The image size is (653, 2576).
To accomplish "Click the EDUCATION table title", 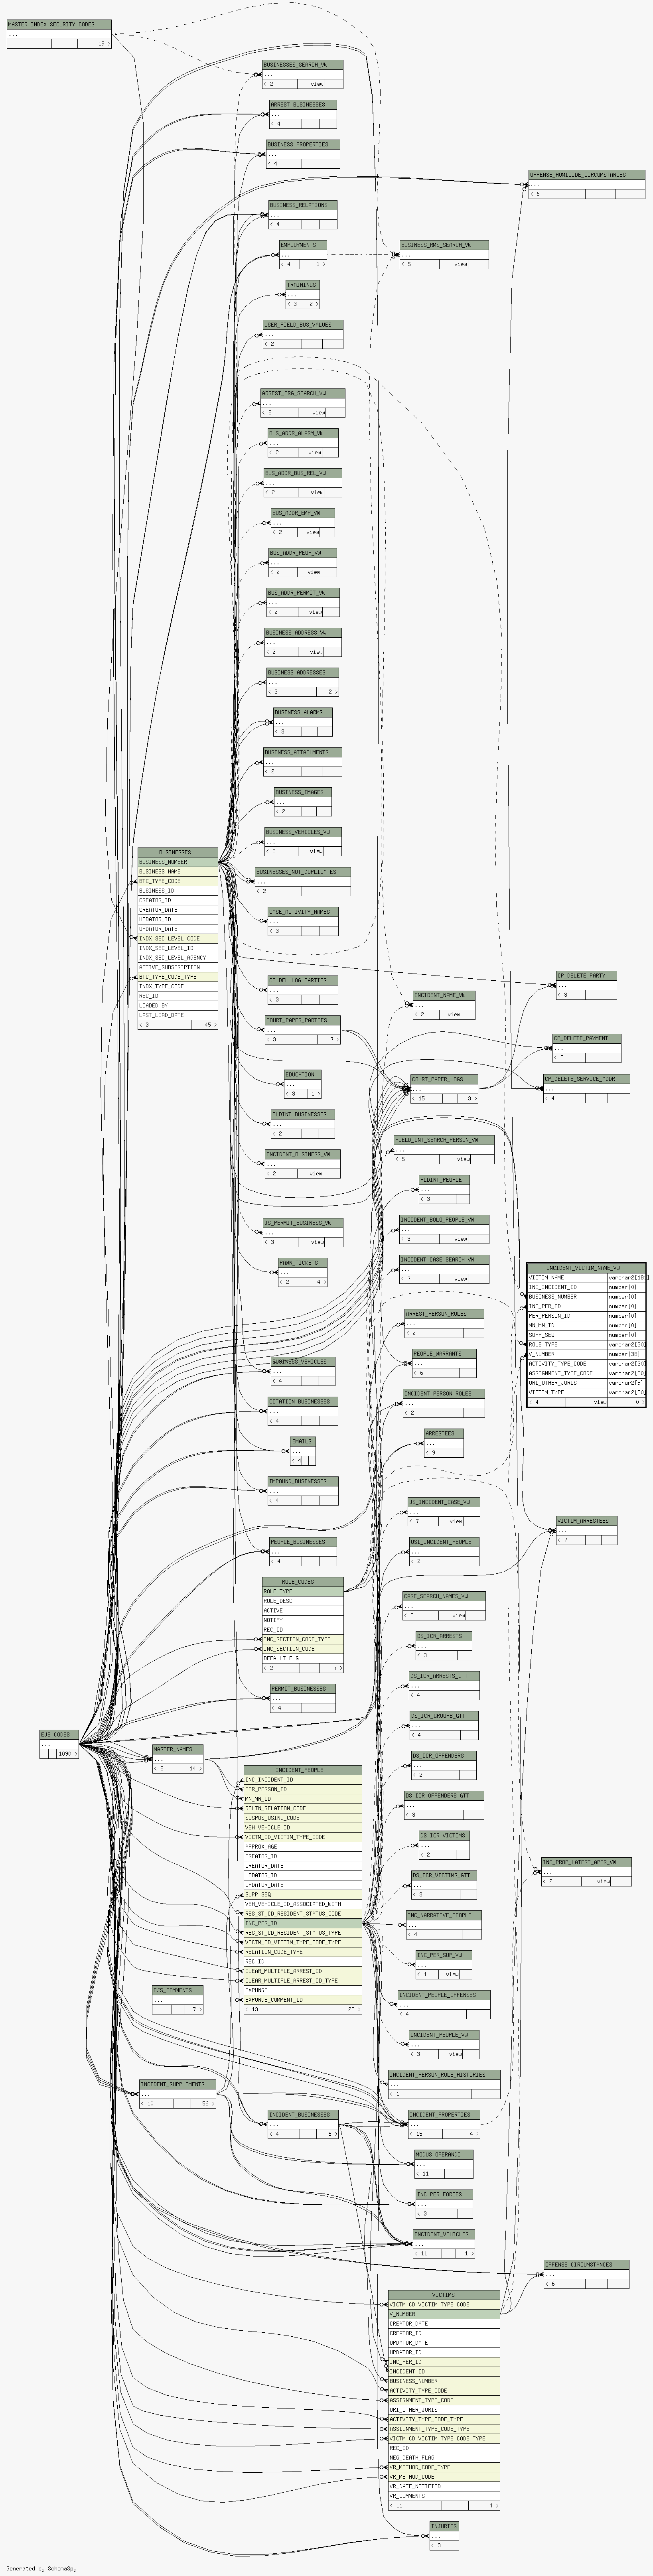I will 303,1075.
